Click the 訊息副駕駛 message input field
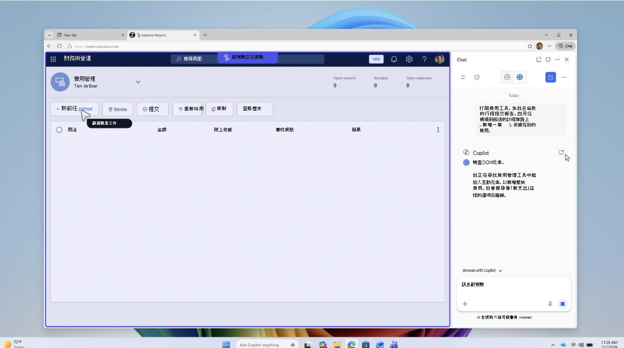 (x=514, y=284)
